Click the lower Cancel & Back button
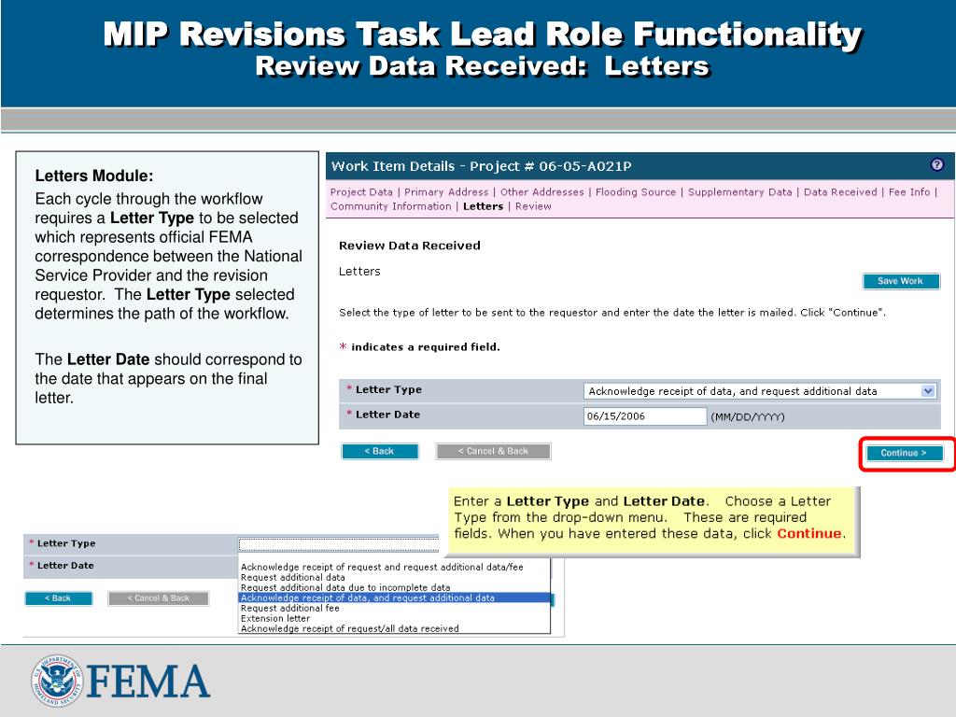 (x=159, y=598)
